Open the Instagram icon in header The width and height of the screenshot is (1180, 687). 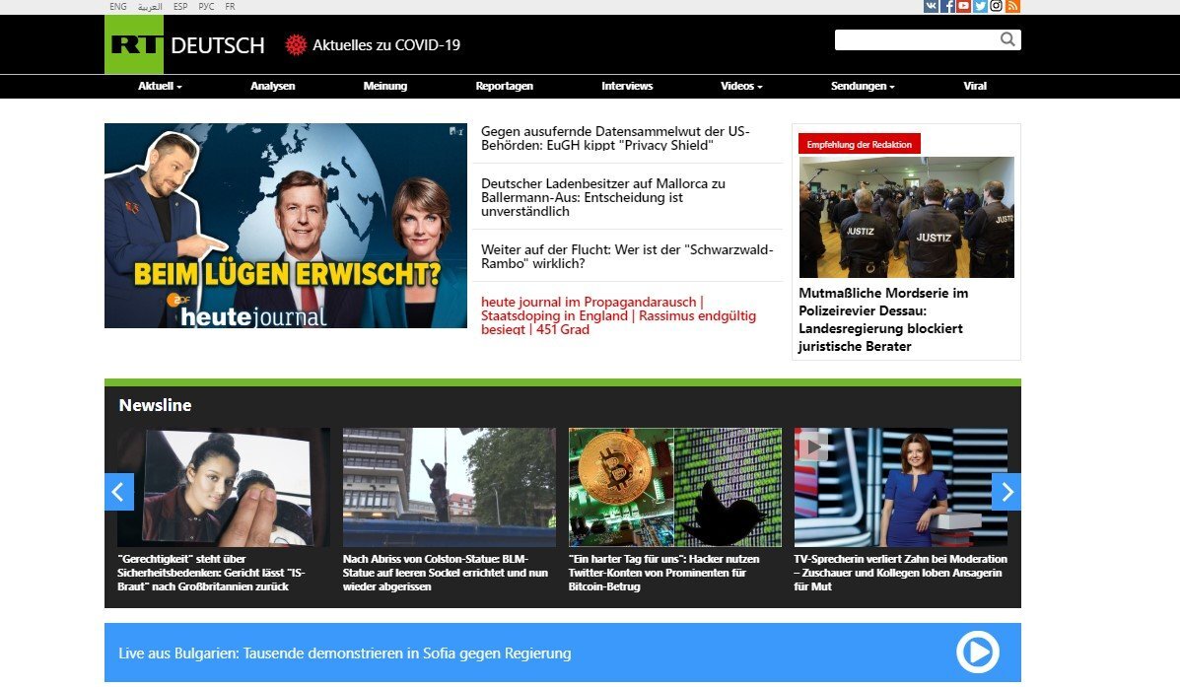pos(996,6)
